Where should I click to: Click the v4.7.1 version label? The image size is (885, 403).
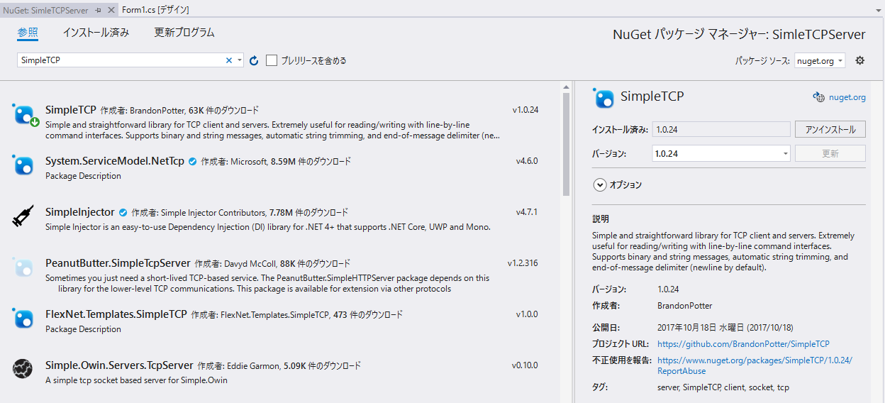tap(527, 212)
